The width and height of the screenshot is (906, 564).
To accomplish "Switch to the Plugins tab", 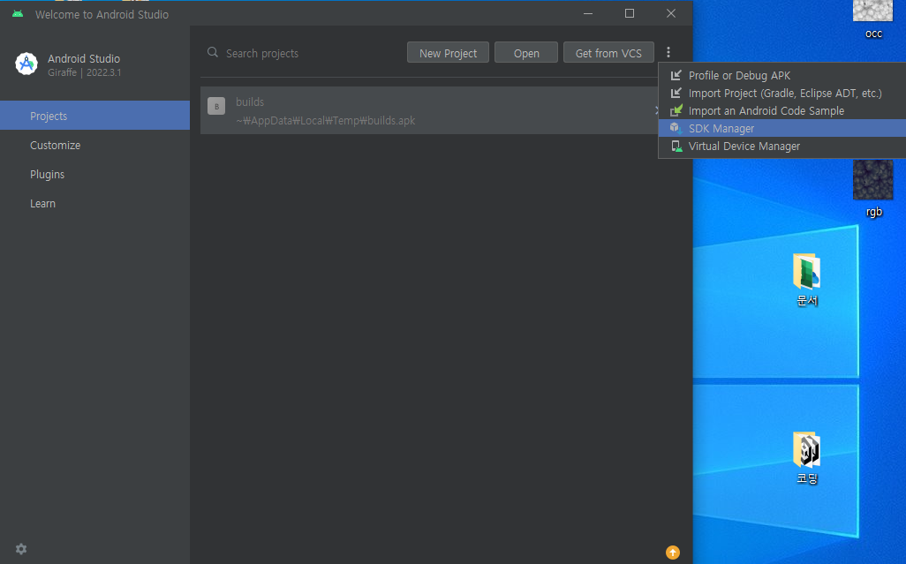I will pos(94,175).
